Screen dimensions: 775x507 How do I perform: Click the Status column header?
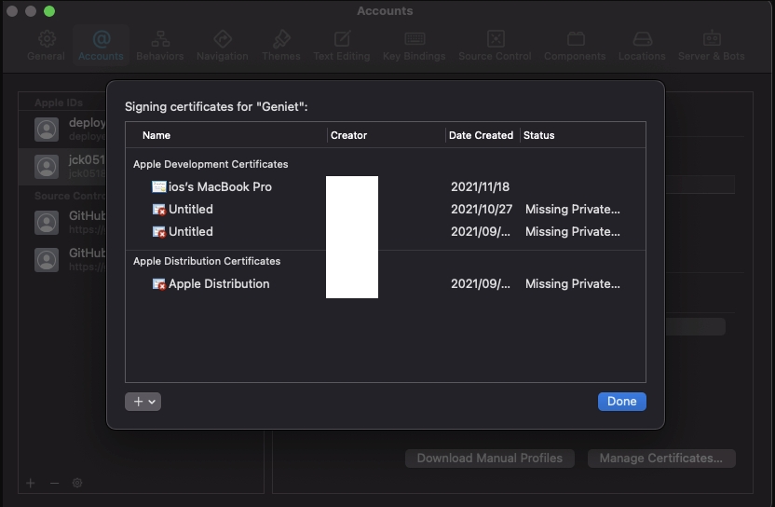(x=539, y=135)
